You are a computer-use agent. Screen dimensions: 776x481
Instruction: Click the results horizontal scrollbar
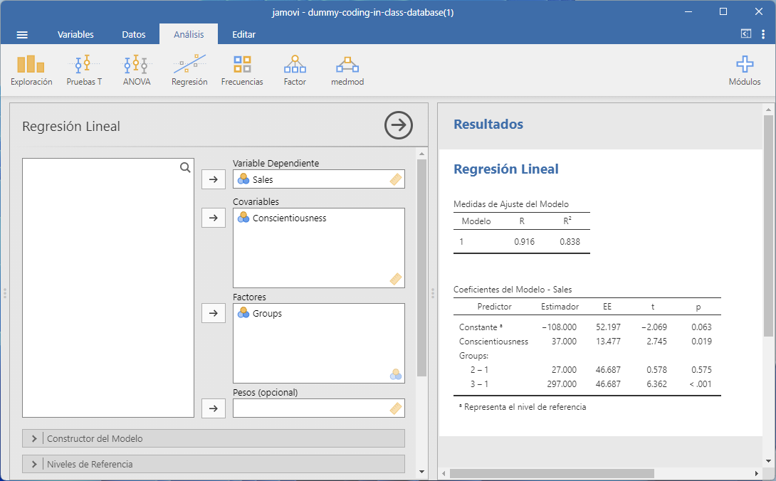click(x=552, y=473)
